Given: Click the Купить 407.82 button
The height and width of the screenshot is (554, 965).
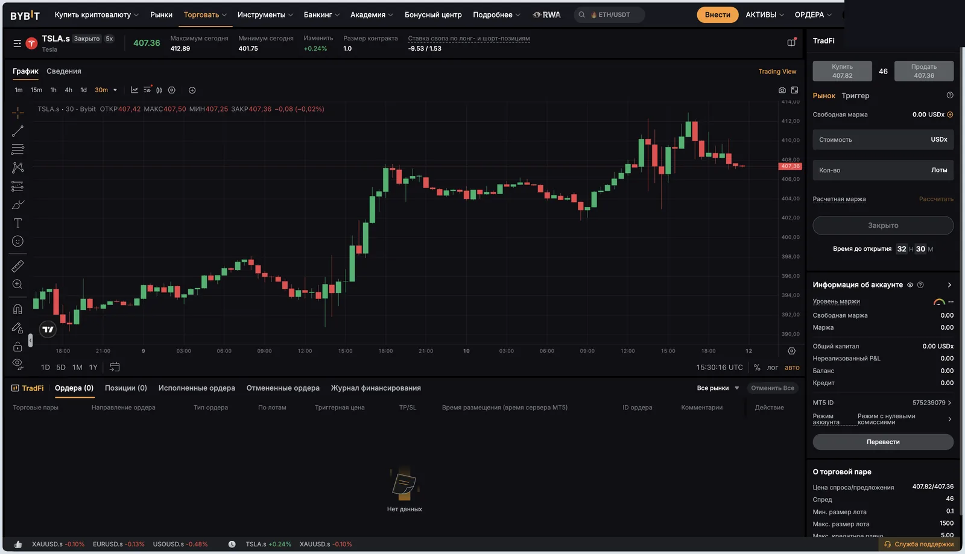Looking at the screenshot, I should (843, 71).
